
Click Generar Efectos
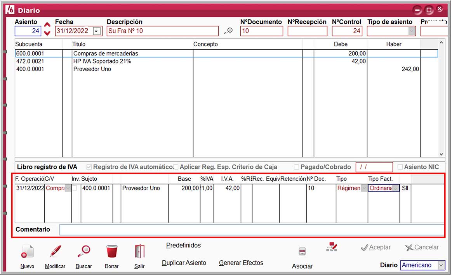tap(241, 263)
